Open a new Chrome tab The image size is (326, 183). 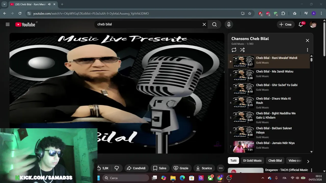point(62,4)
